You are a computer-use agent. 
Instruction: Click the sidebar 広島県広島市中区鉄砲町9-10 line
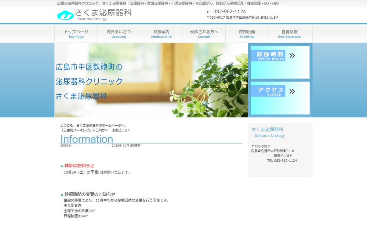tap(272, 151)
